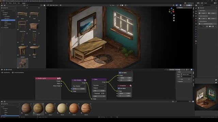
Task: Click the Mix slider in Glare node
Action: (x=99, y=91)
